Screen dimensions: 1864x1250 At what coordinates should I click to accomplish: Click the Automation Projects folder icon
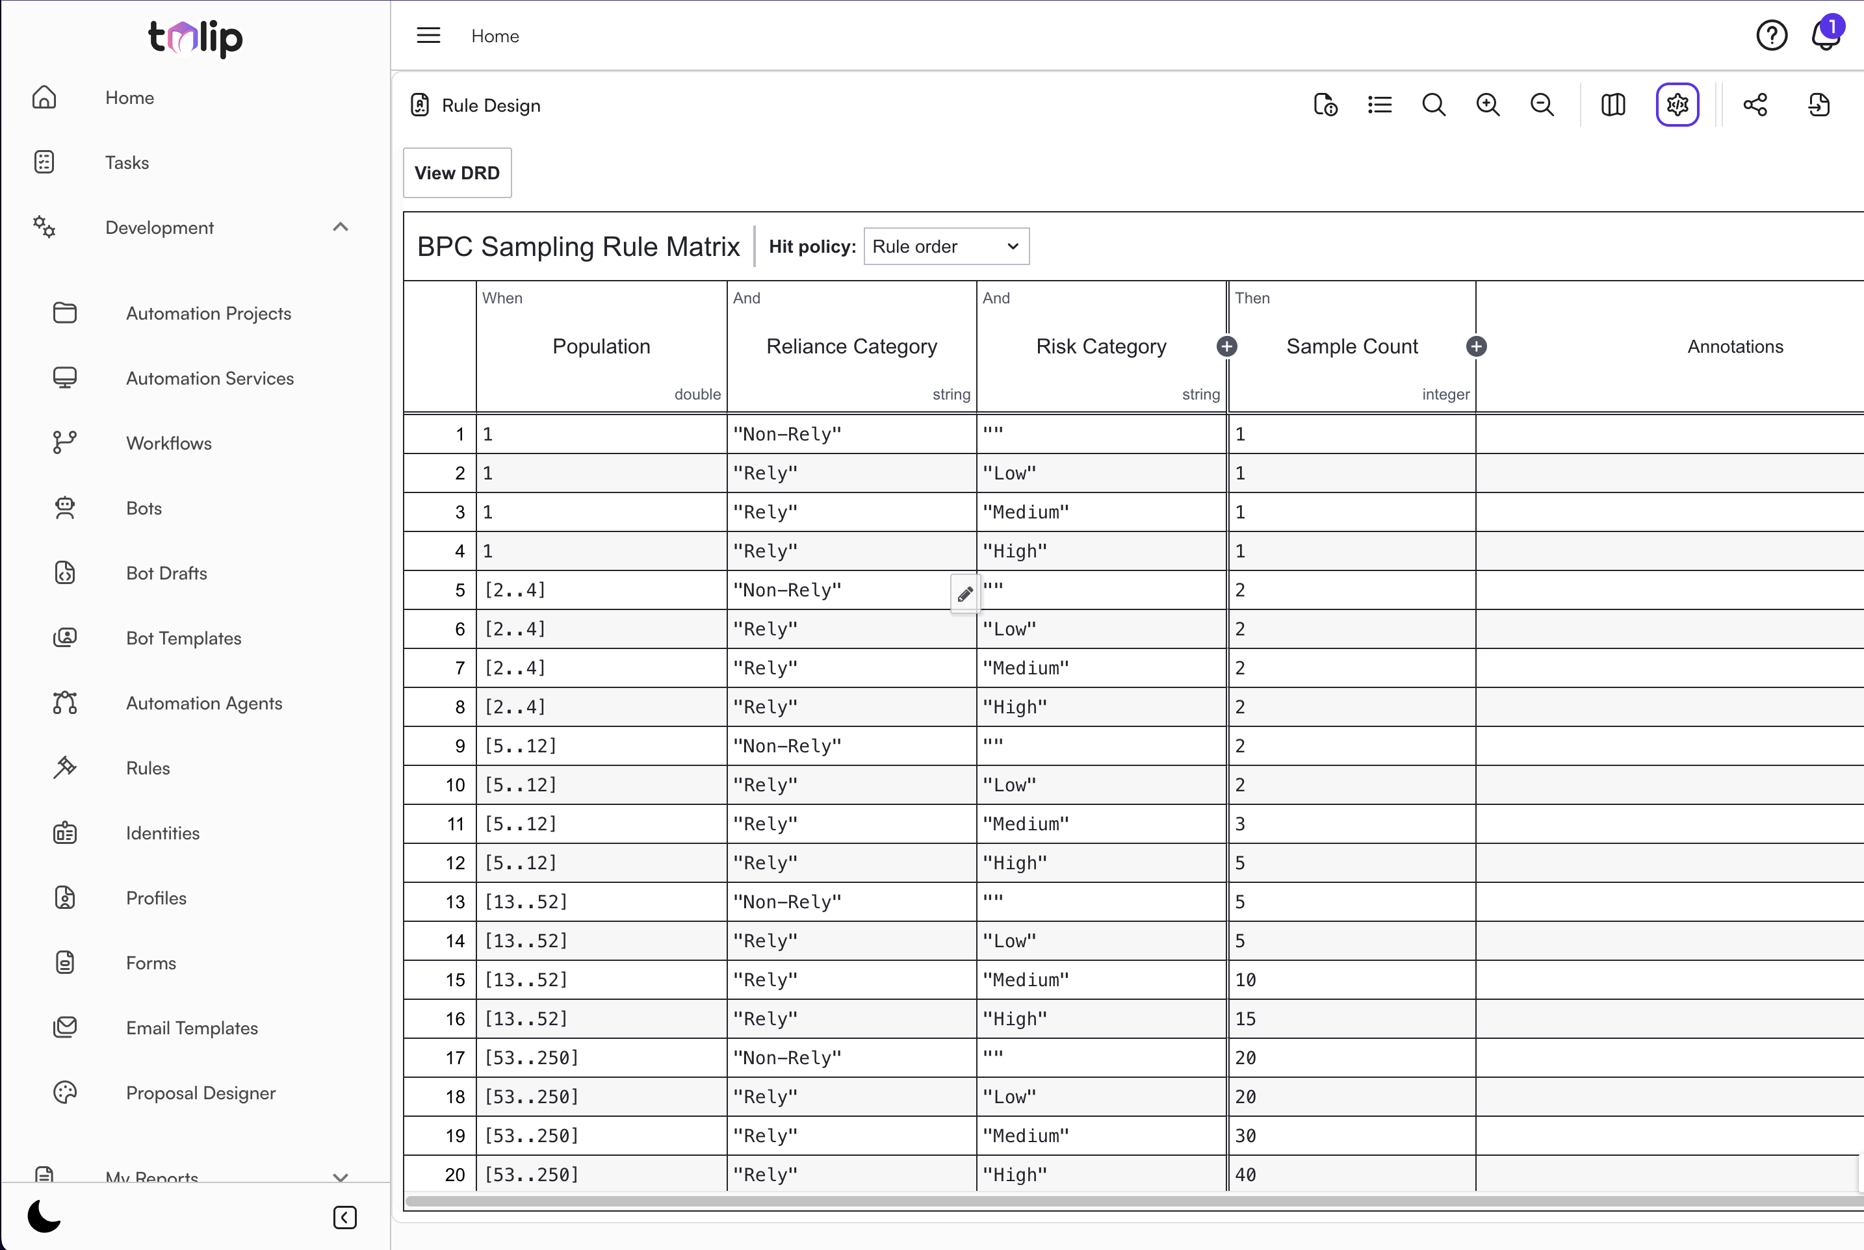[64, 313]
